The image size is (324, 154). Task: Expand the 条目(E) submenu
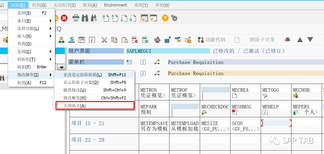[x=31, y=21]
